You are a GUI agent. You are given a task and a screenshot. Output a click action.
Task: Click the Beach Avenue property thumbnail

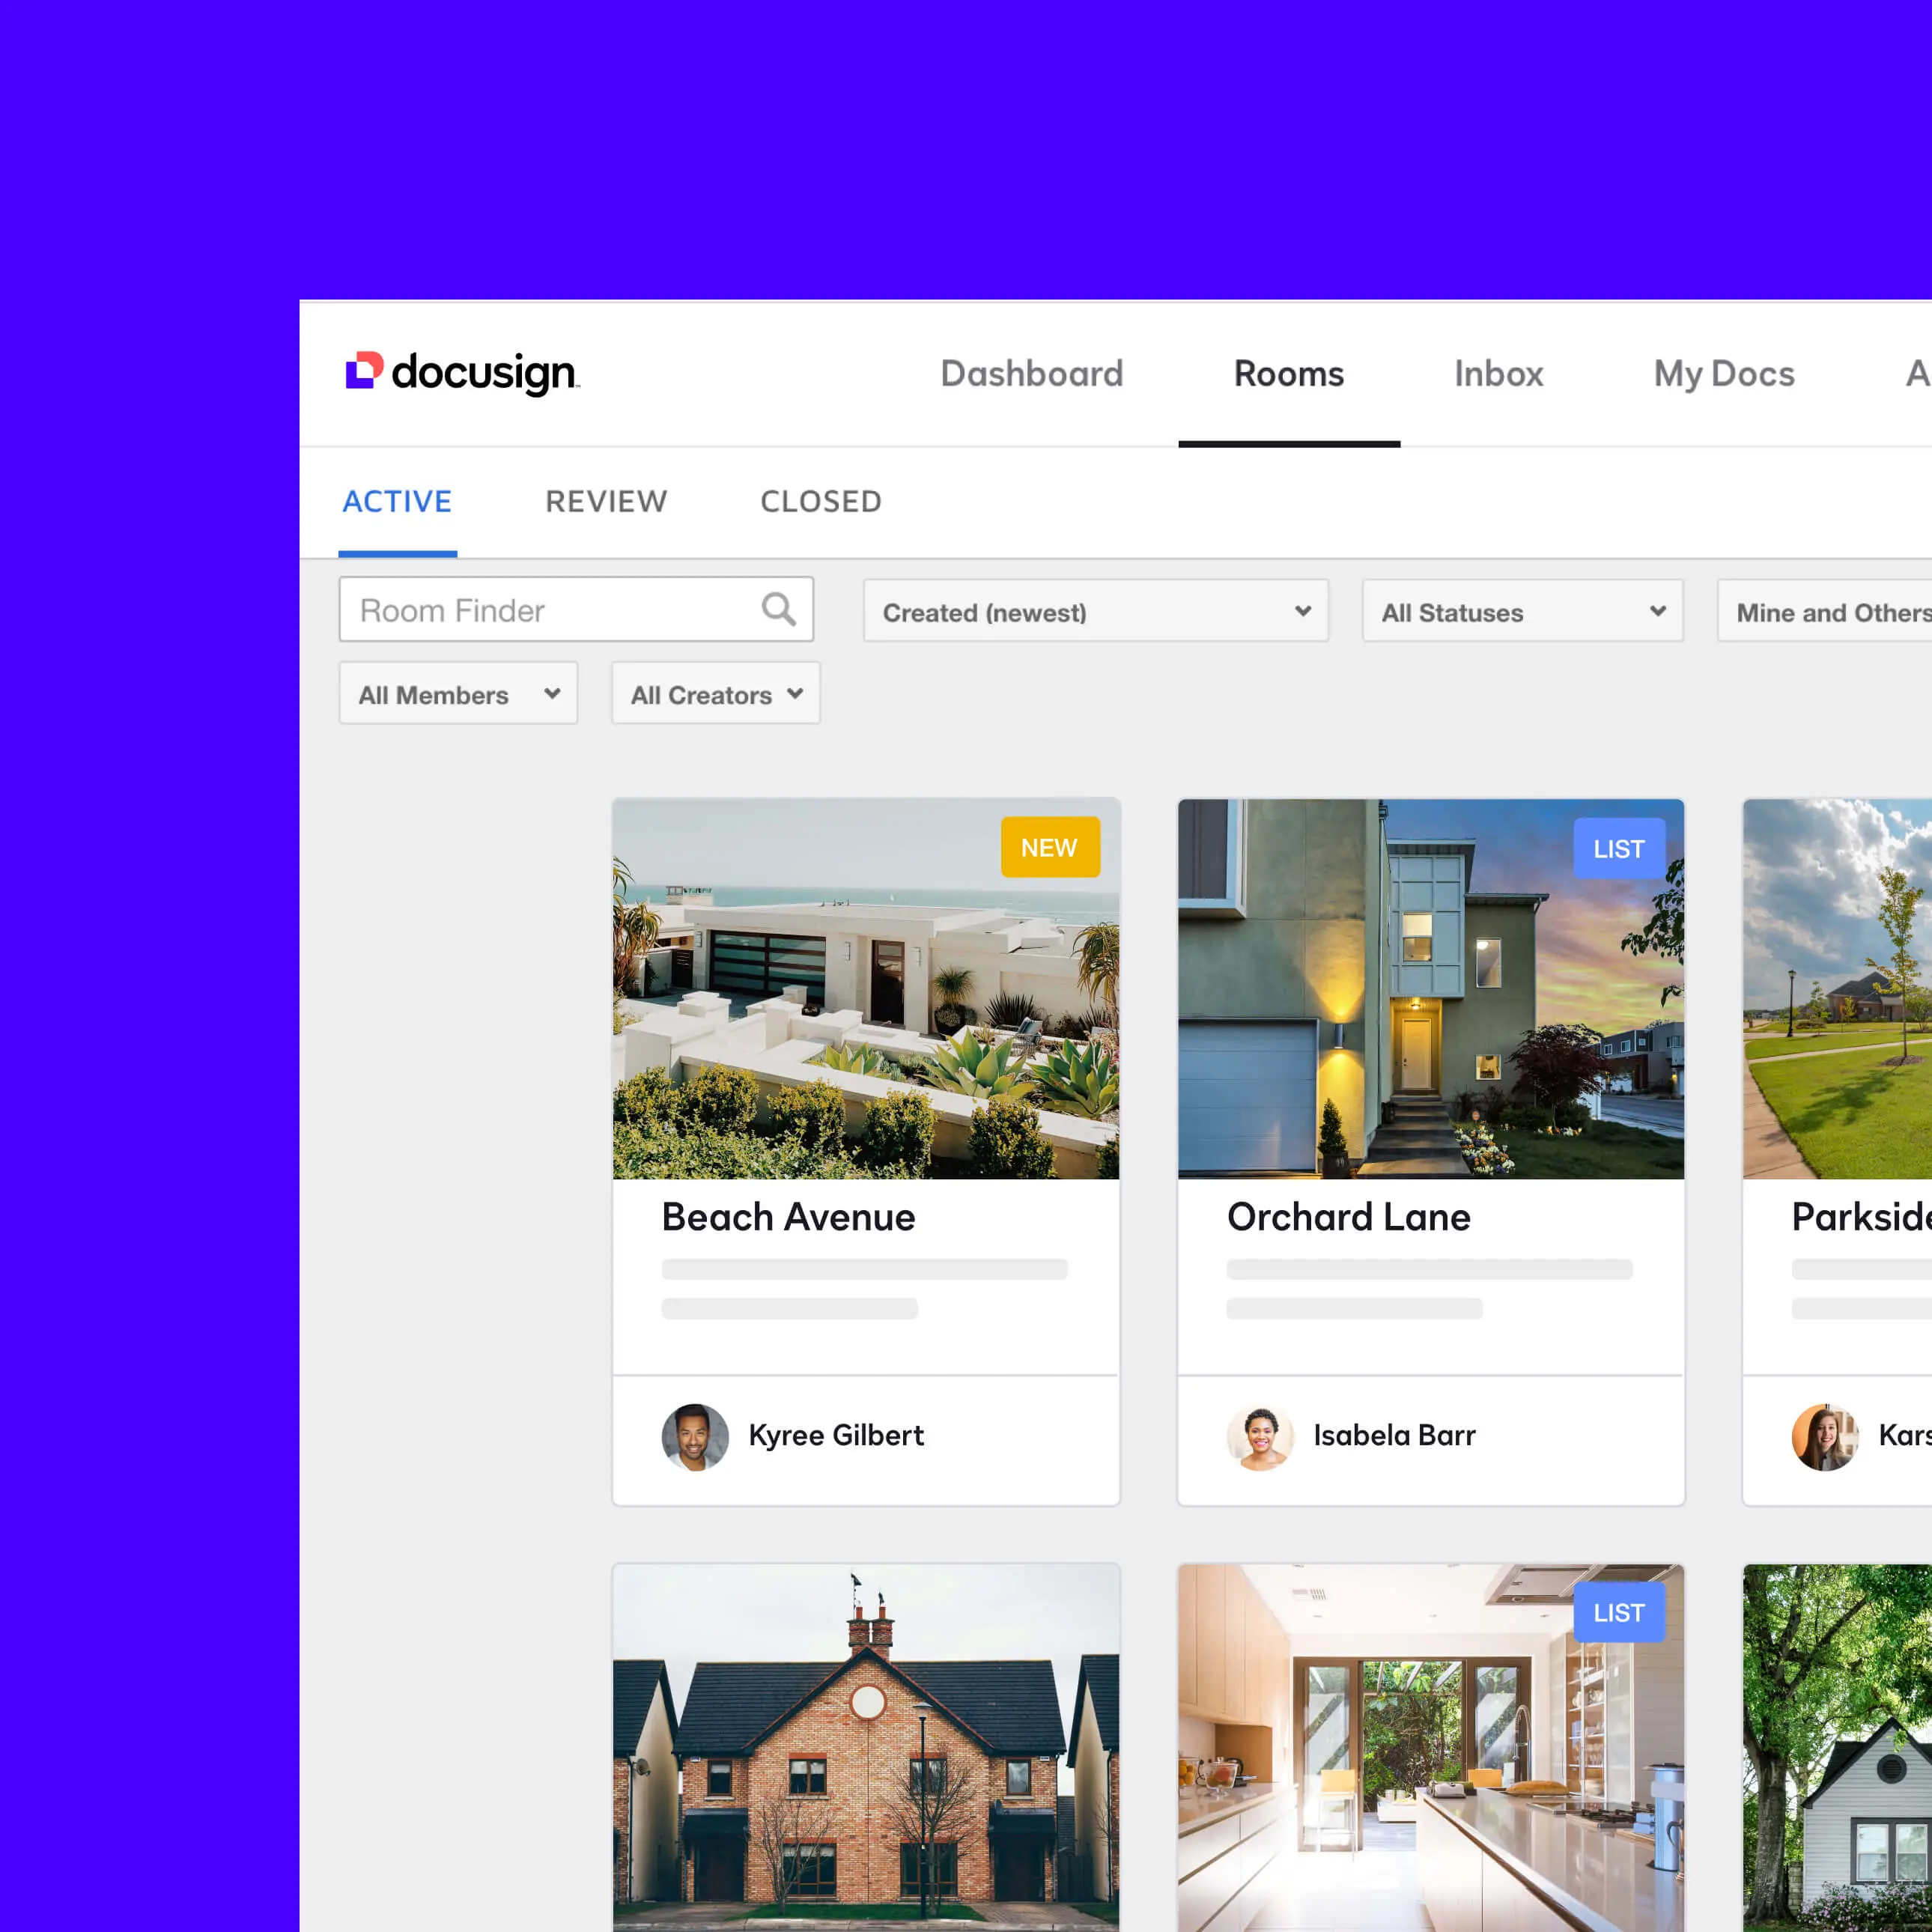(867, 987)
